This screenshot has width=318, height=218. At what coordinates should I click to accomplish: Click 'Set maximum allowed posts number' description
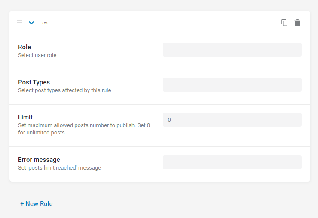click(x=84, y=129)
